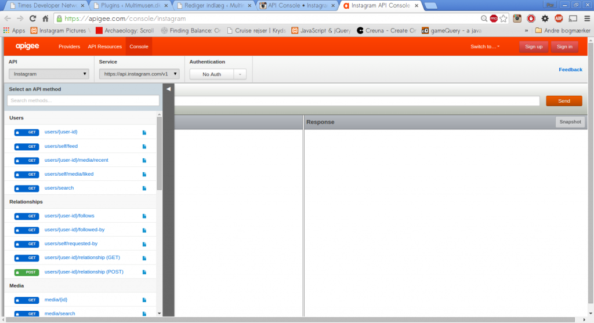594x323 pixels.
Task: Open the Feedback link
Action: 571,70
